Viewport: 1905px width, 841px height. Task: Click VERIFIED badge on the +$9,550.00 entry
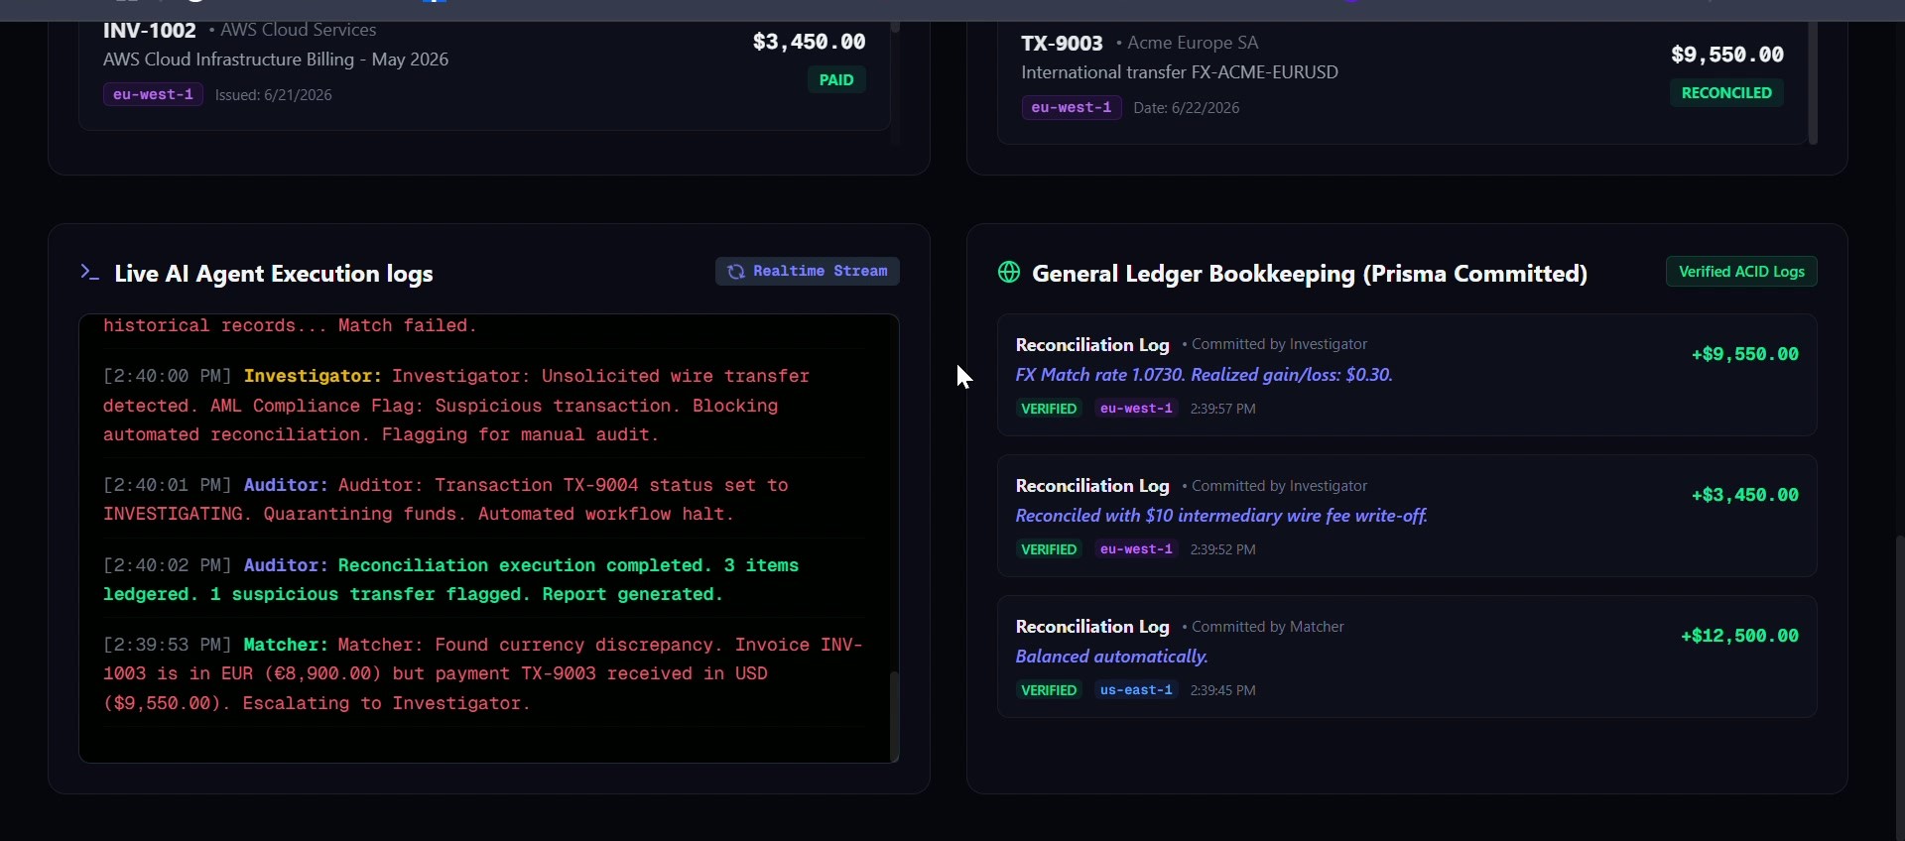[1049, 409]
